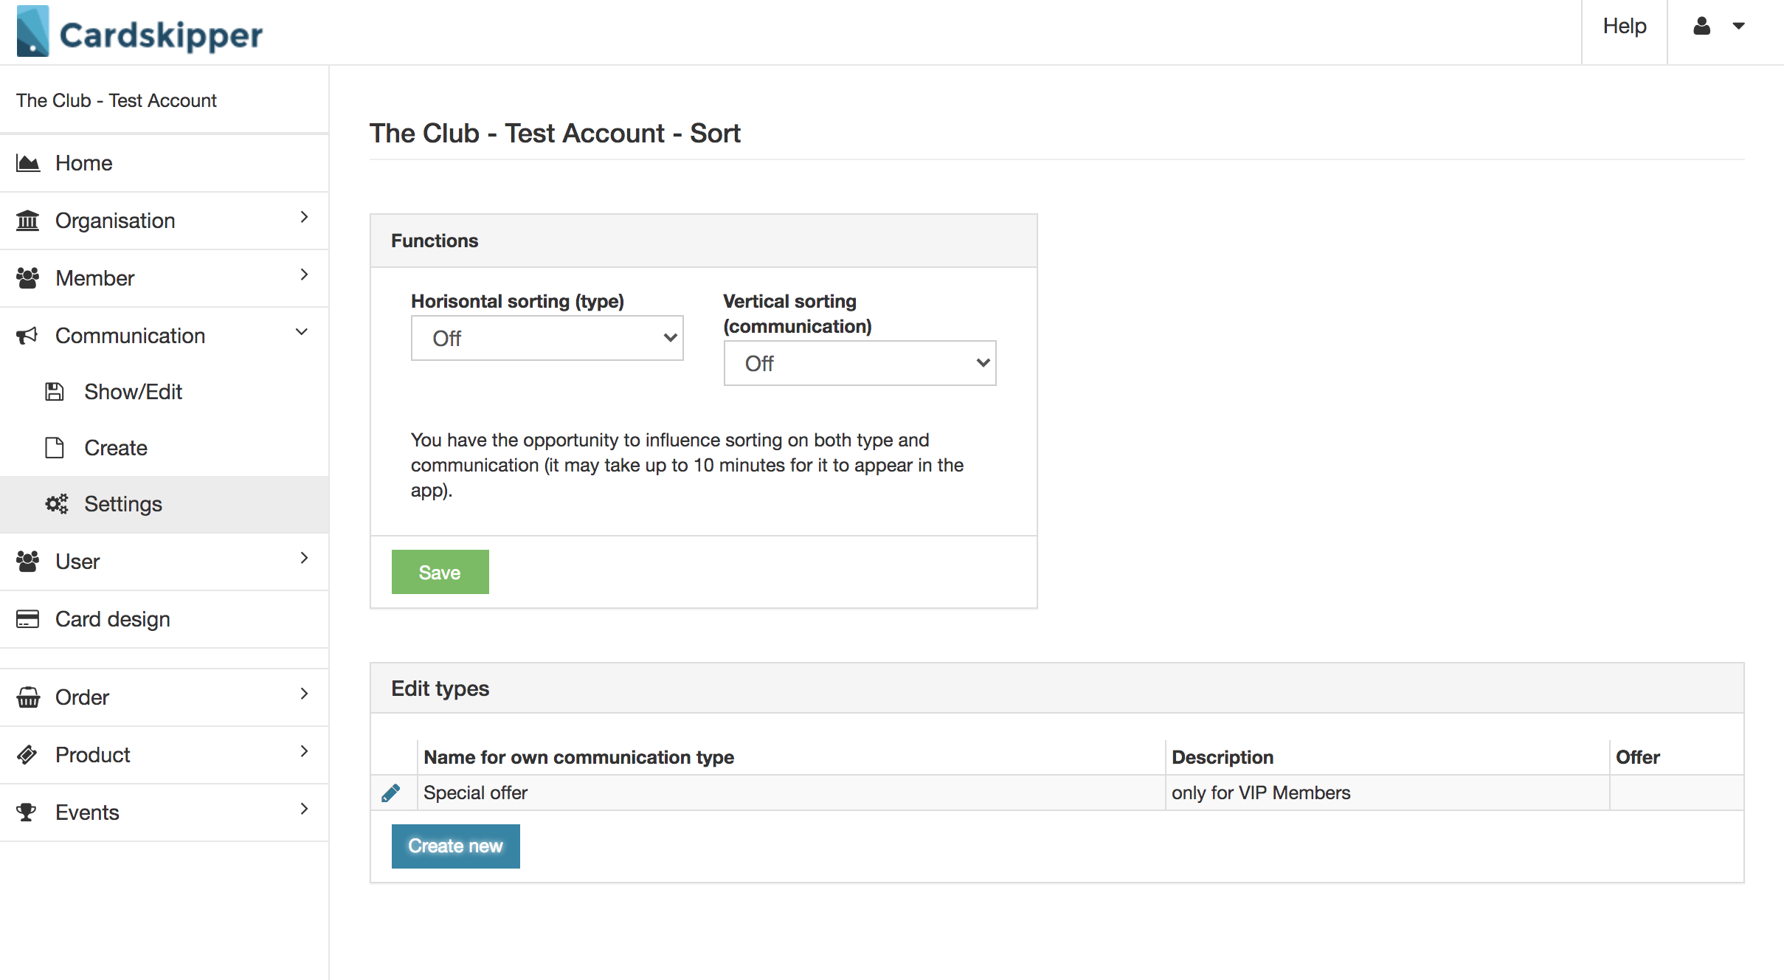Click the Description column header
The height and width of the screenshot is (980, 1784).
pos(1223,758)
